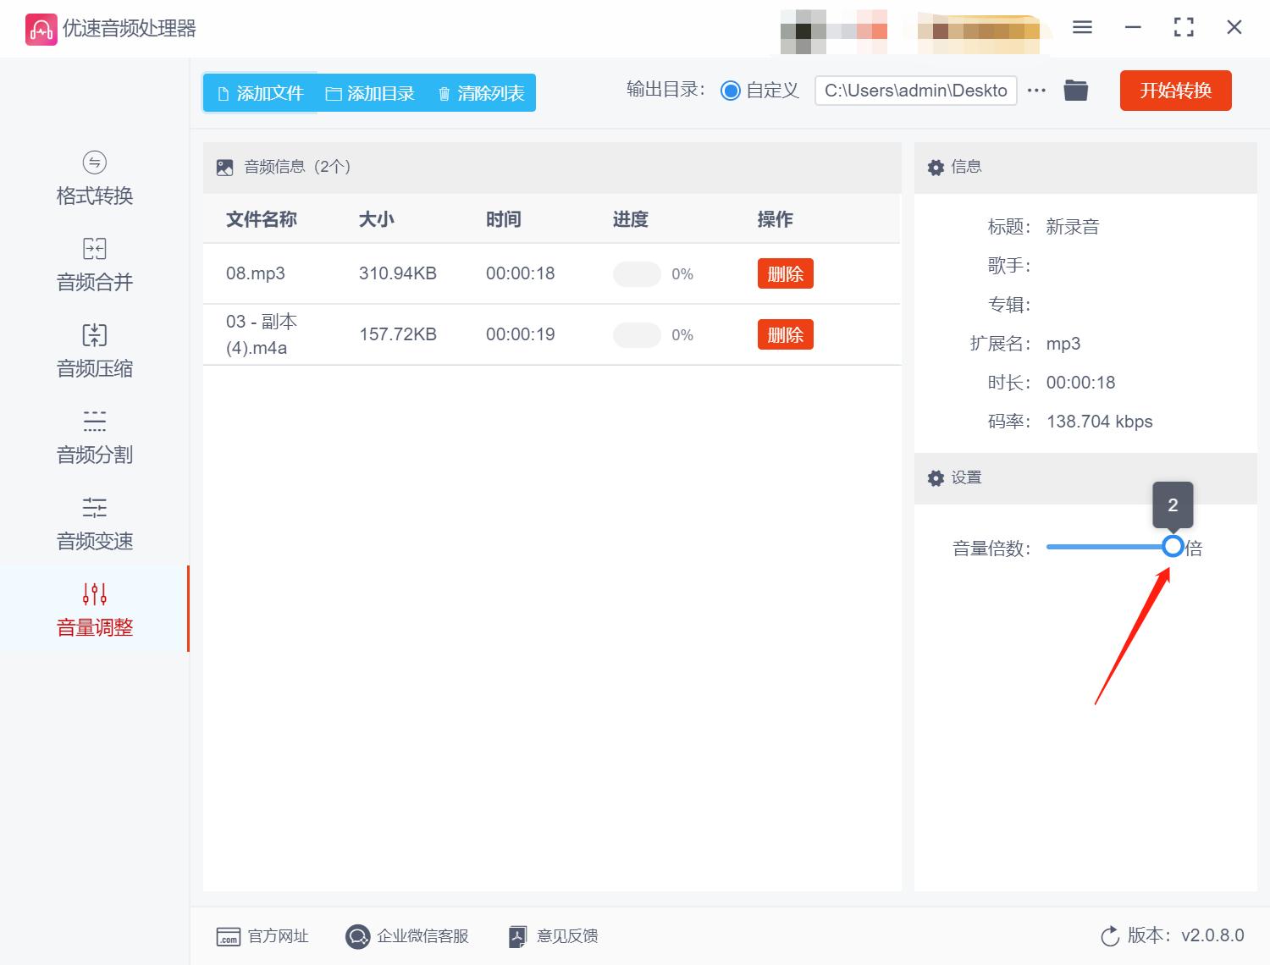Click the version refresh icon near v2.0.8.0
This screenshot has height=965, width=1270.
(1110, 936)
